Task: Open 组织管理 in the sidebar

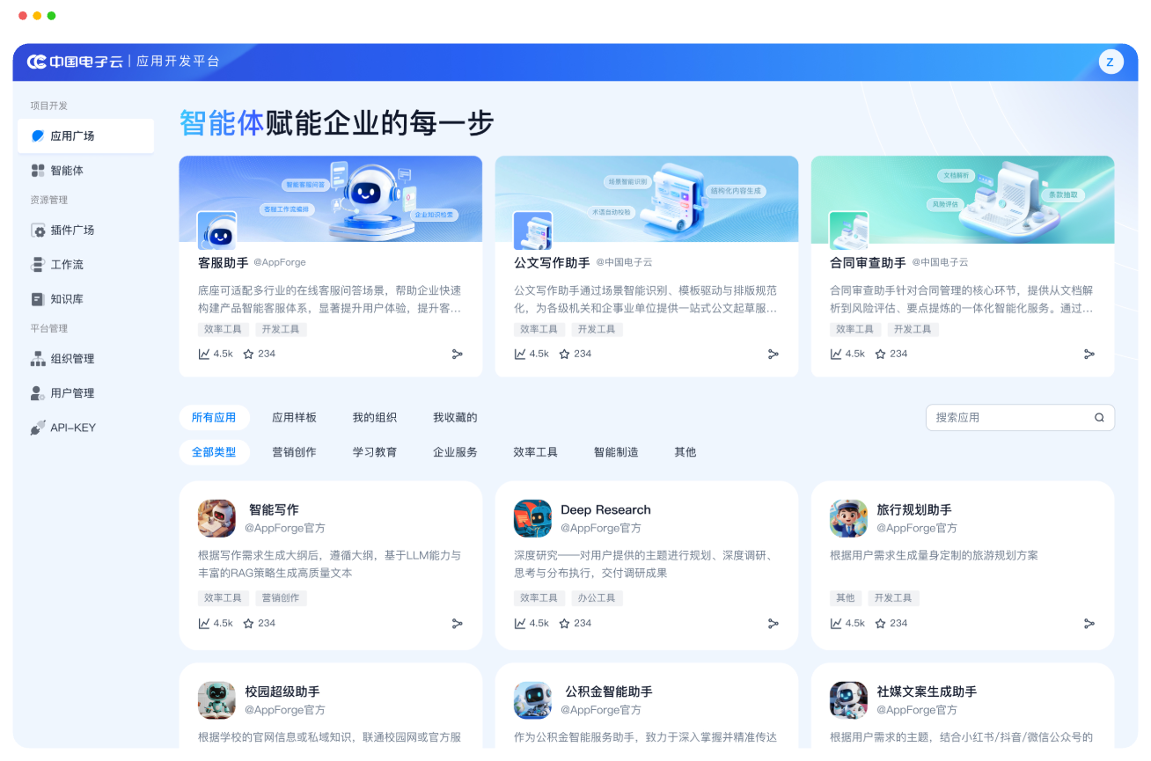Action: click(x=71, y=359)
